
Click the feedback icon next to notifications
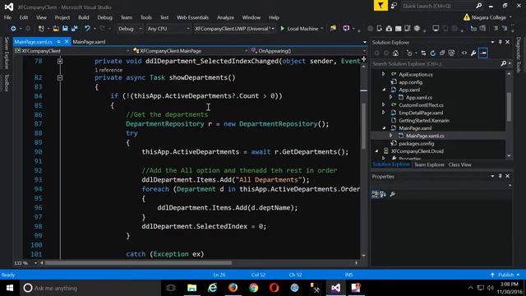pyautogui.click(x=394, y=6)
